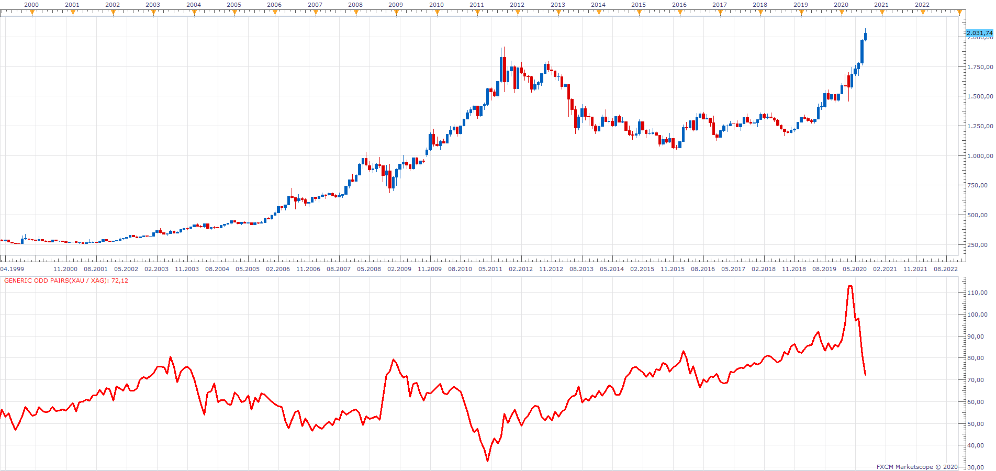Click the top axis year label 2012
996x471 pixels.
(517, 5)
